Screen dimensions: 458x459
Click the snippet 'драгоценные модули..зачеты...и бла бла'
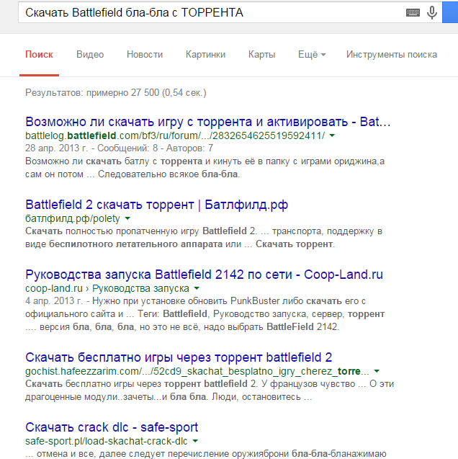coord(116,397)
